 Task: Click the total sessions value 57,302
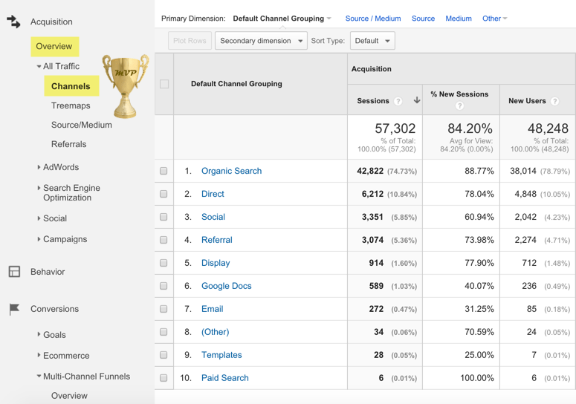click(x=395, y=128)
